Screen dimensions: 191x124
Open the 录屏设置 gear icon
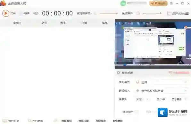pyautogui.click(x=118, y=73)
